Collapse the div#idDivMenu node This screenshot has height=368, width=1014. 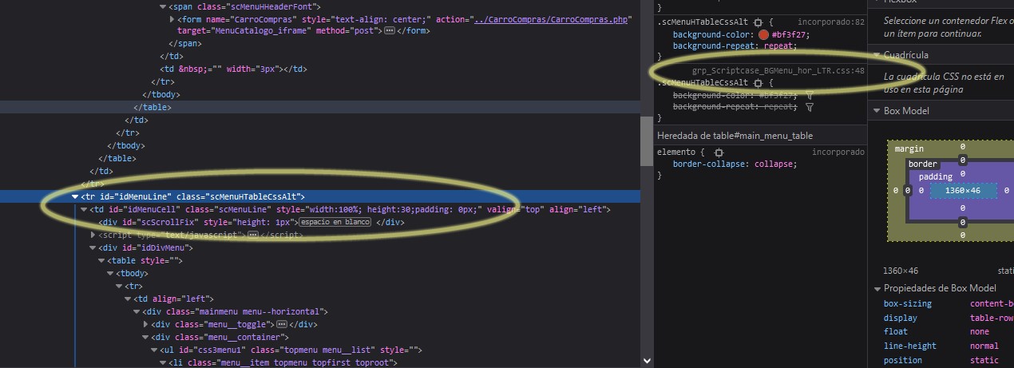point(93,247)
